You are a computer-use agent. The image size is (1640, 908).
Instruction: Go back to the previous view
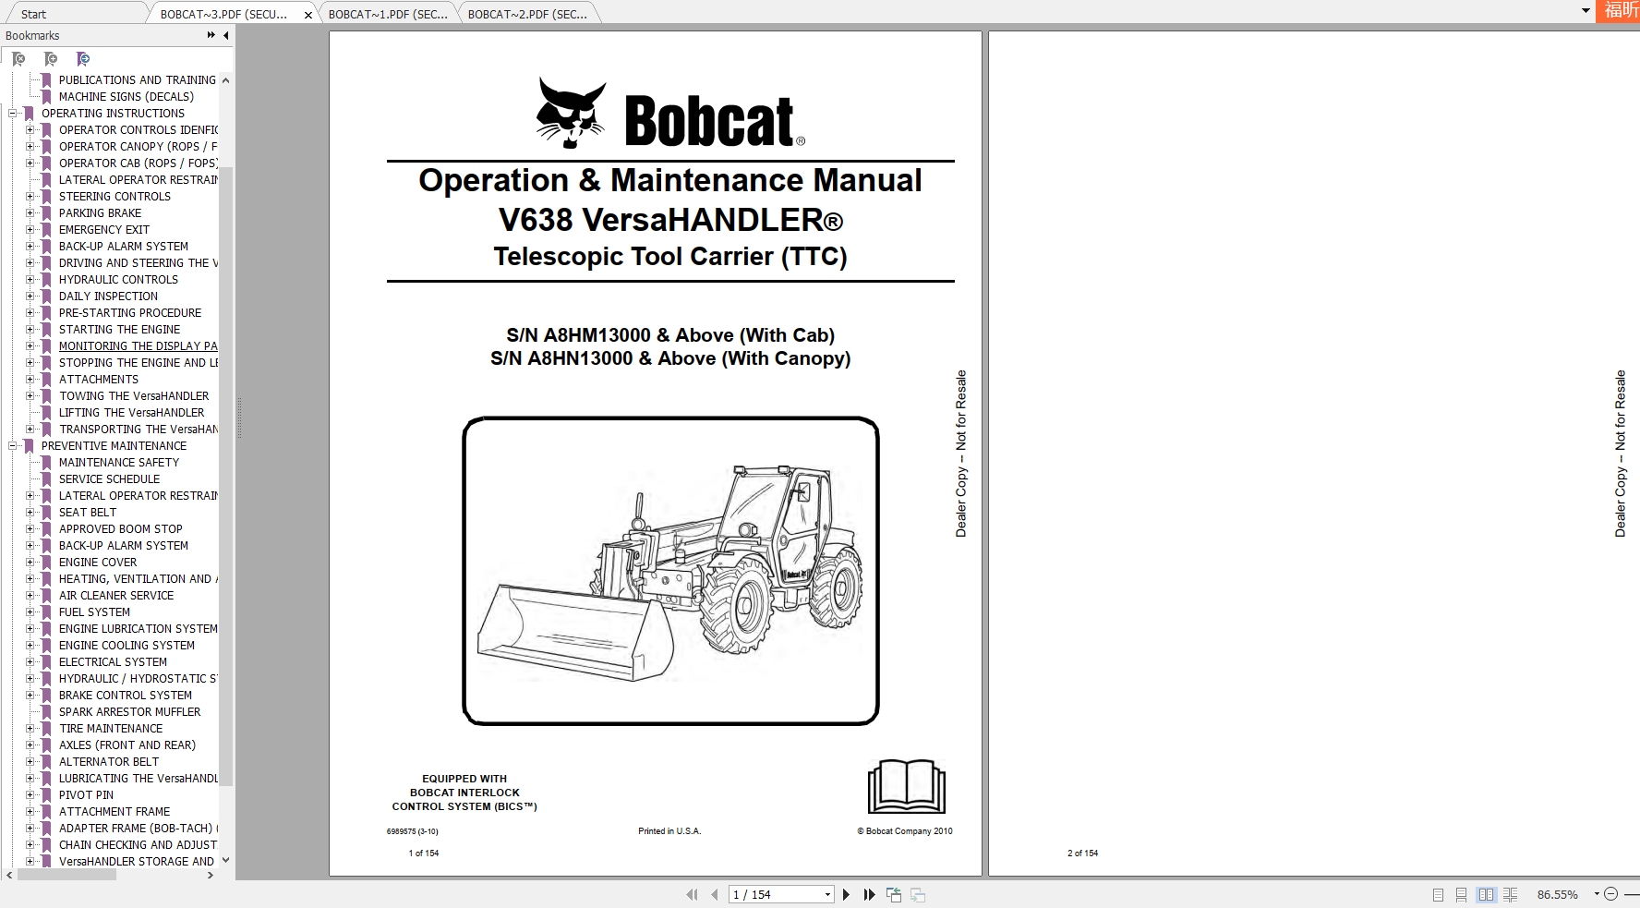point(894,894)
